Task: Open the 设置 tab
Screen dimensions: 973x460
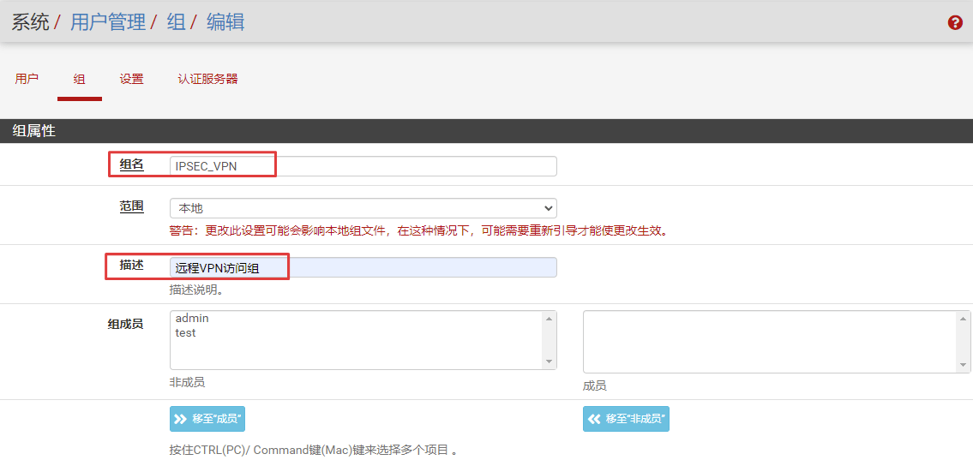Action: point(131,79)
